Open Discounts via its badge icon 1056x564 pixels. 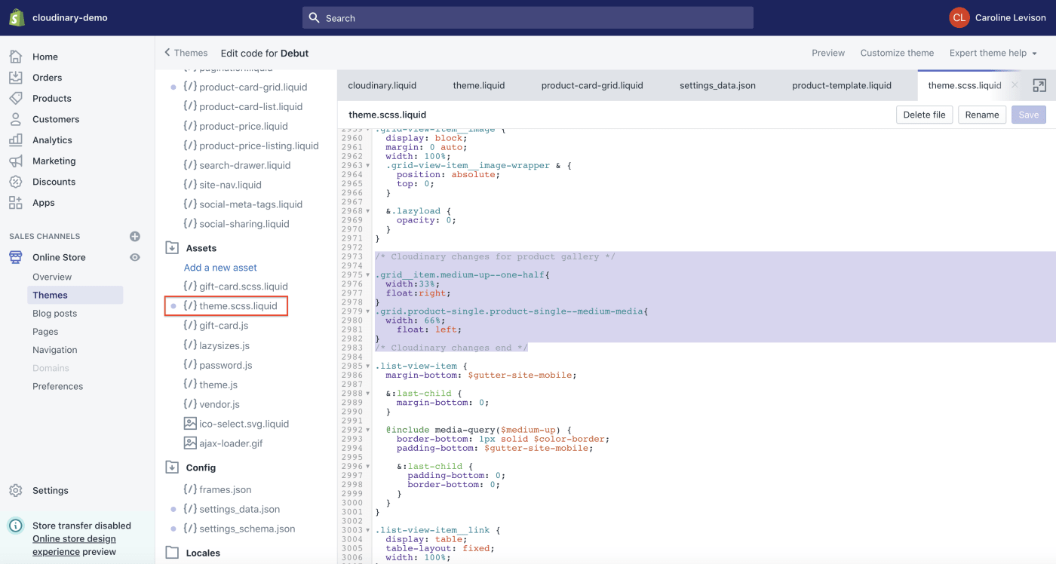pos(15,182)
